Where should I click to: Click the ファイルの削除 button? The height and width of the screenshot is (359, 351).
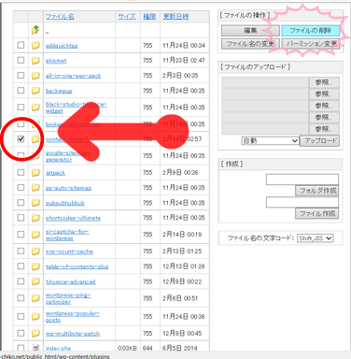311,31
